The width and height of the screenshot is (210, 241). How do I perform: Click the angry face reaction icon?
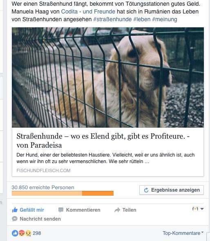(x=22, y=233)
